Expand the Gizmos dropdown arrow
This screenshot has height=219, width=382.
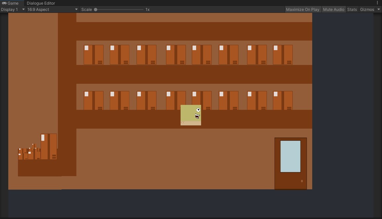(379, 10)
